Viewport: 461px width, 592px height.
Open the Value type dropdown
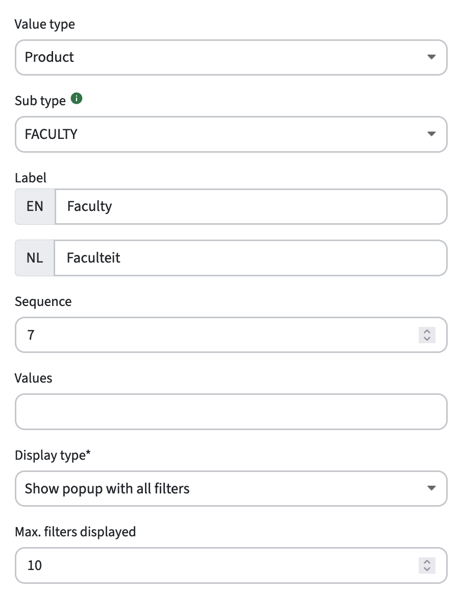[x=231, y=57]
